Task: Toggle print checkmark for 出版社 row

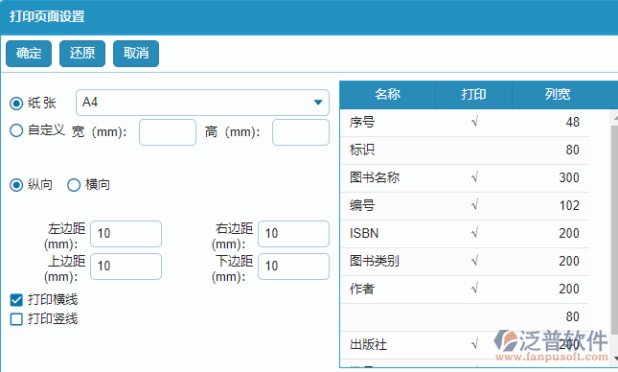Action: coord(474,345)
